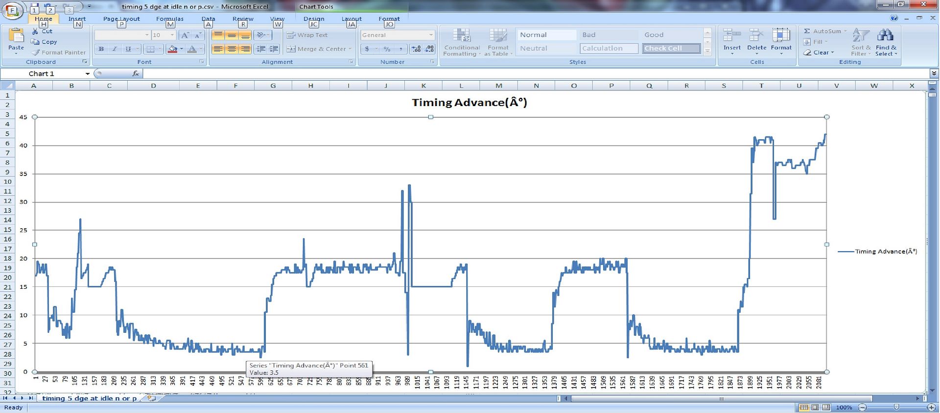Click the Delete cells icon
Viewport: 940px width, 413px height.
point(756,36)
